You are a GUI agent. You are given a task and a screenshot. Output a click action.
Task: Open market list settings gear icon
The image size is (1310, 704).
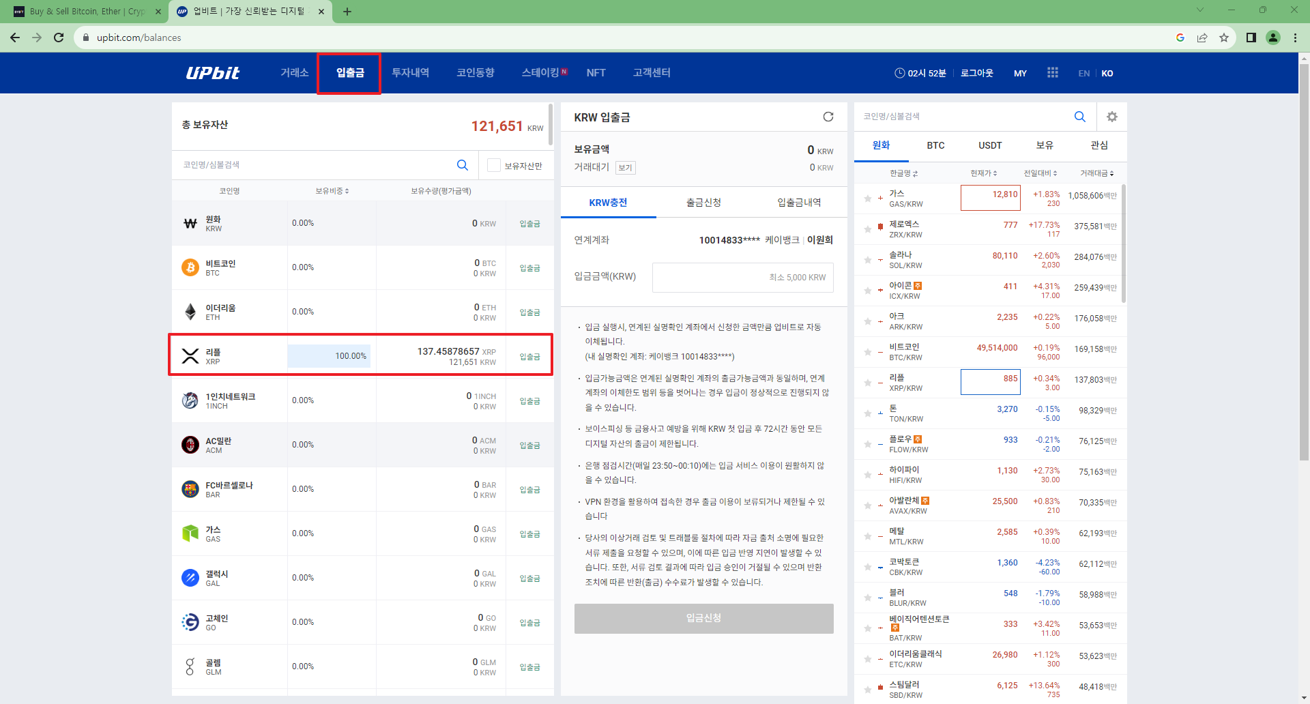[x=1111, y=117]
